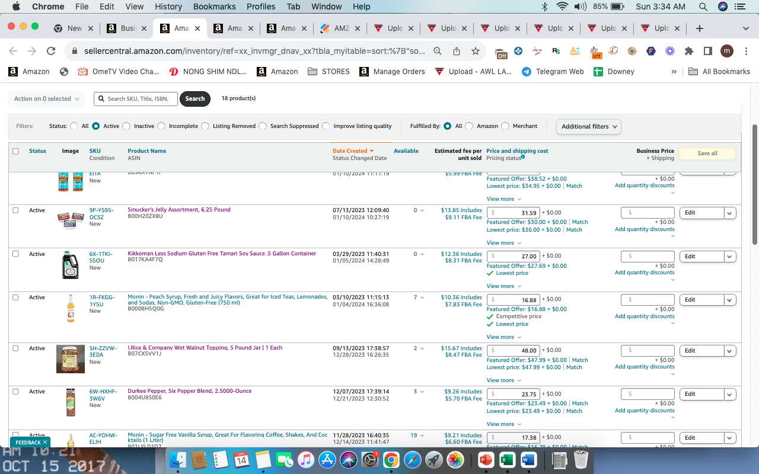This screenshot has height=474, width=759.
Task: Click the blue hexagon F extension icon
Action: [651, 51]
